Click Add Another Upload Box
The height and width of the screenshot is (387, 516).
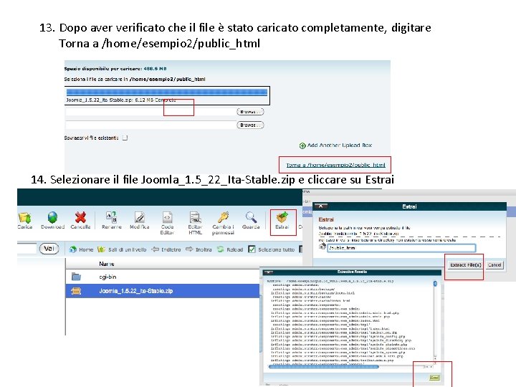pos(339,145)
